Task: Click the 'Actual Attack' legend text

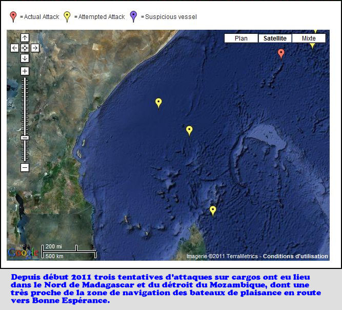Action: (x=42, y=17)
